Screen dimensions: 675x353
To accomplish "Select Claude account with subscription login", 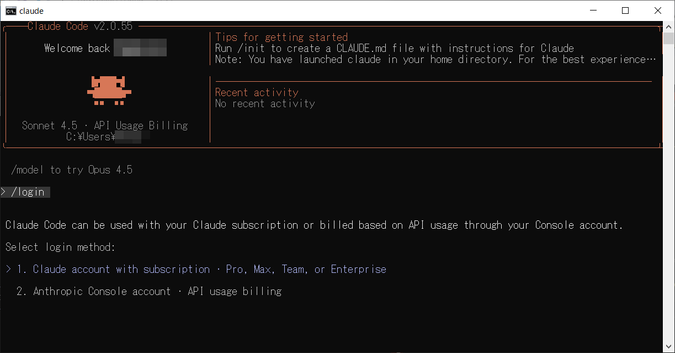I will click(x=121, y=269).
